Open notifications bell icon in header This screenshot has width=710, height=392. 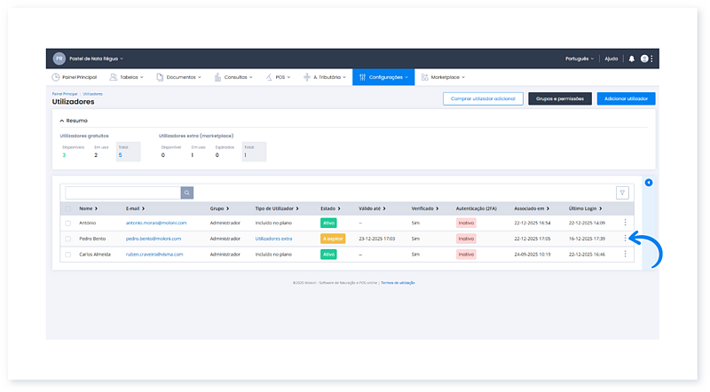click(x=632, y=59)
